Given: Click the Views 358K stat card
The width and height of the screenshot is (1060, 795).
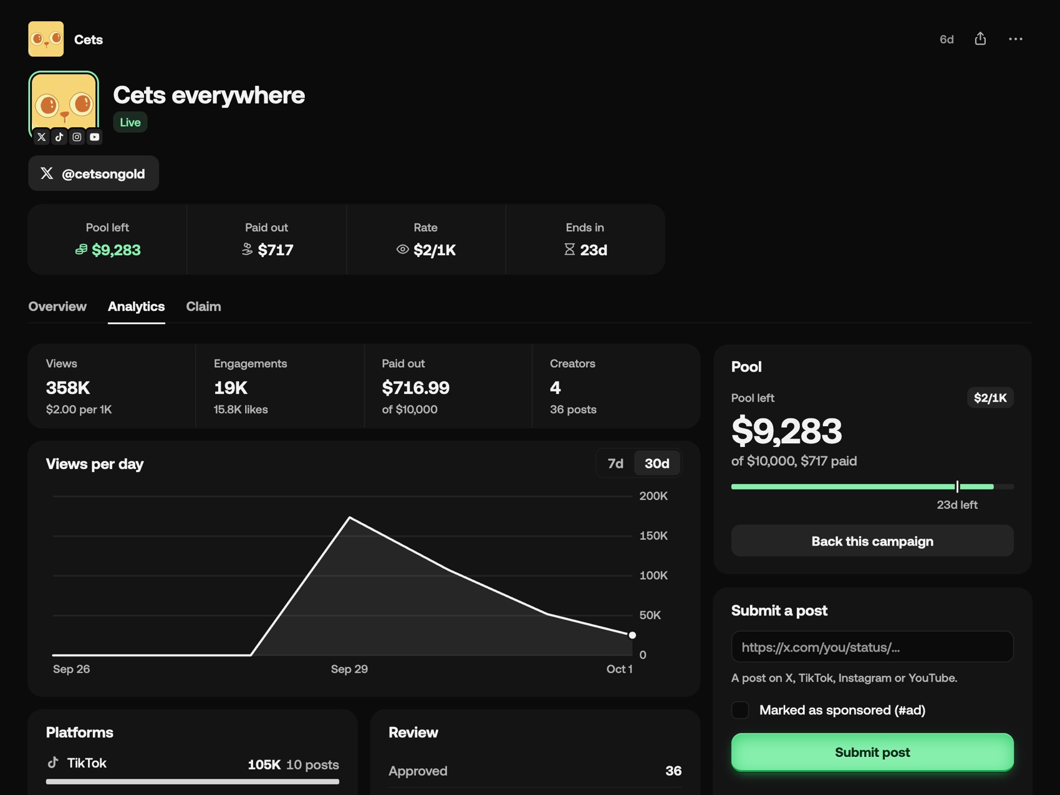Looking at the screenshot, I should pos(112,386).
